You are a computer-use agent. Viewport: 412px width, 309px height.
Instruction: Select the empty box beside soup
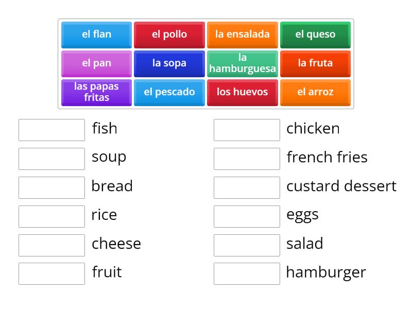coord(51,158)
